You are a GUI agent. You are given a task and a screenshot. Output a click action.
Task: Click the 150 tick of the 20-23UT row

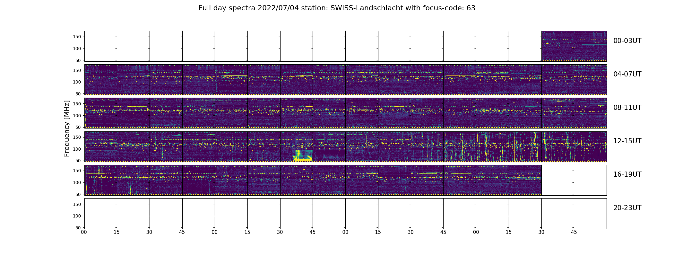click(x=77, y=204)
